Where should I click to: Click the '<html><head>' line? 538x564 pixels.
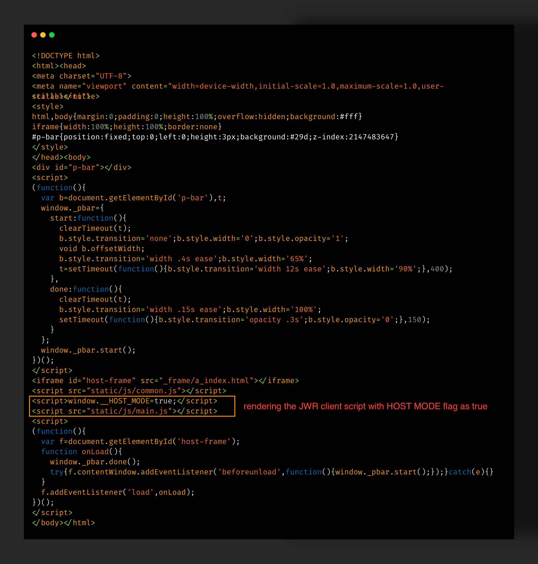(59, 66)
